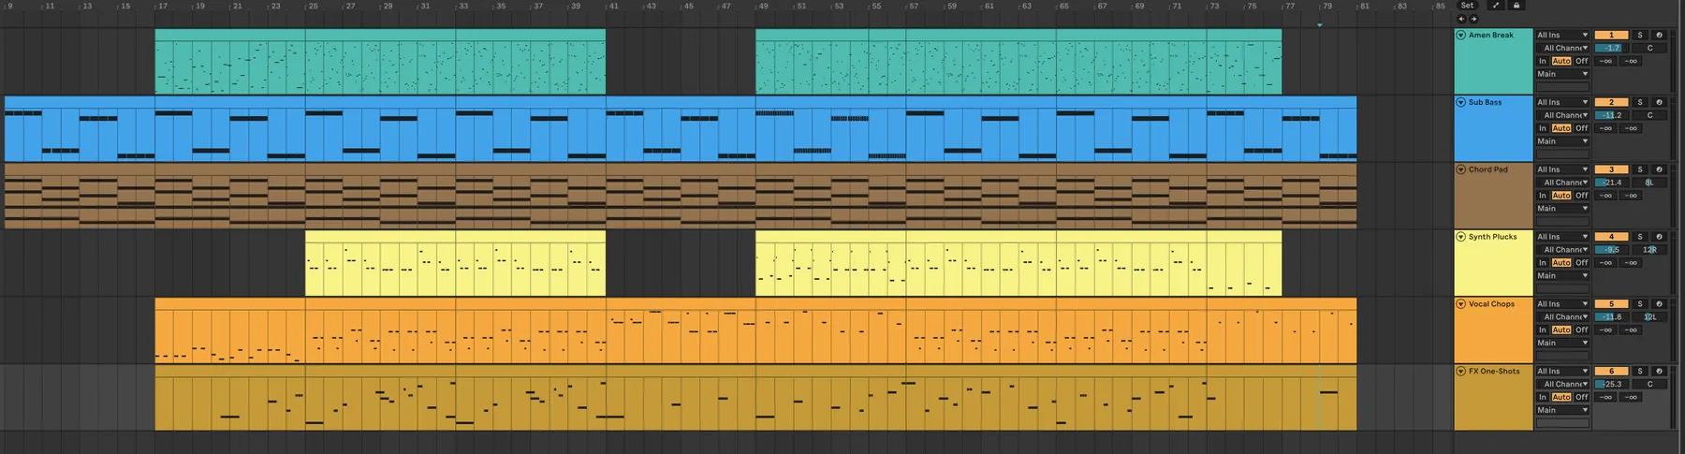Solo the FX One-Shots track
The image size is (1685, 454).
[x=1640, y=371]
